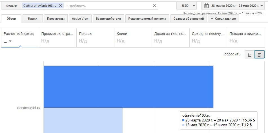268x133 pixels.
Task: Click plus icon on Специальные tab
Action: point(212,19)
